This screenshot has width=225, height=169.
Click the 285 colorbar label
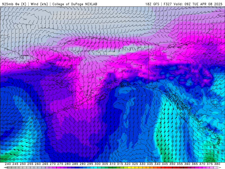(75, 164)
